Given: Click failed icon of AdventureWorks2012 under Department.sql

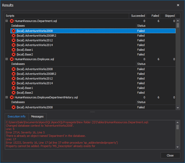Looking at the screenshot, I should (x=14, y=40).
